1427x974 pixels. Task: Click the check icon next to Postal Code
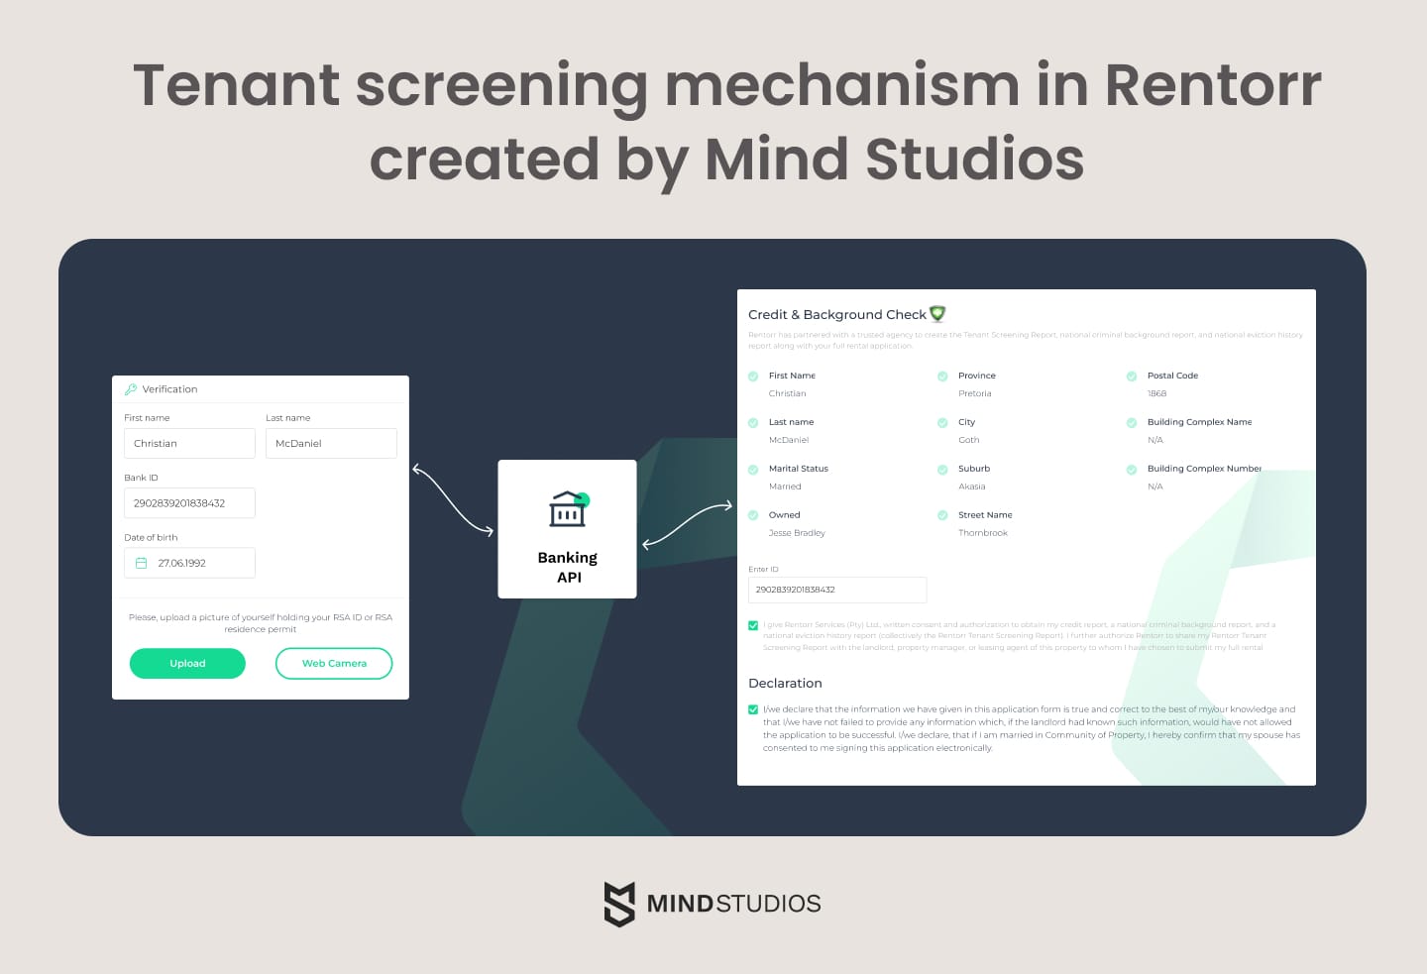[x=1132, y=377]
